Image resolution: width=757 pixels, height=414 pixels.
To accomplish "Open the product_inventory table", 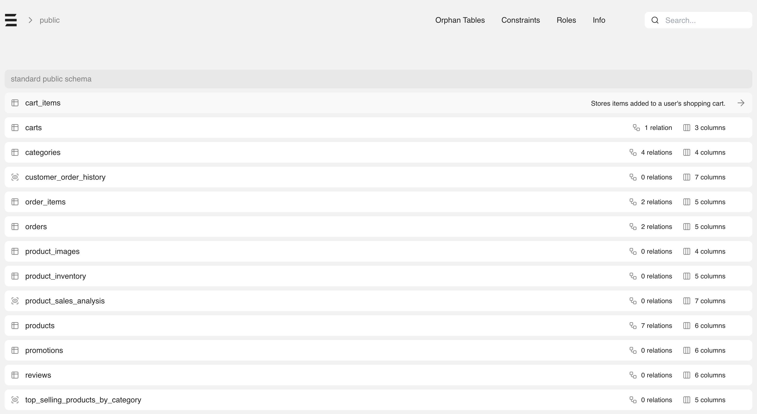I will tap(55, 276).
